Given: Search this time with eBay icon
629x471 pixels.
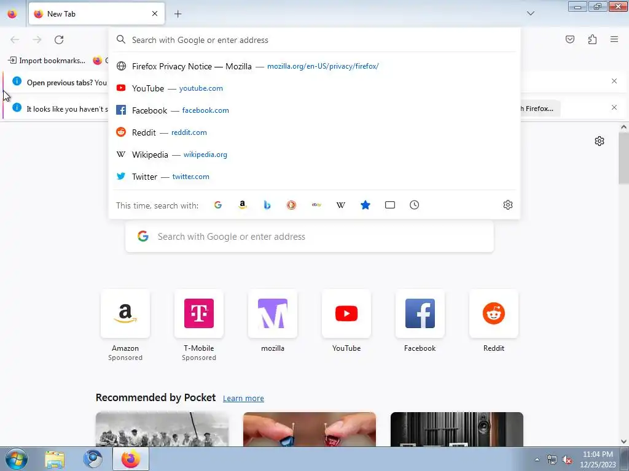Looking at the screenshot, I should 316,205.
